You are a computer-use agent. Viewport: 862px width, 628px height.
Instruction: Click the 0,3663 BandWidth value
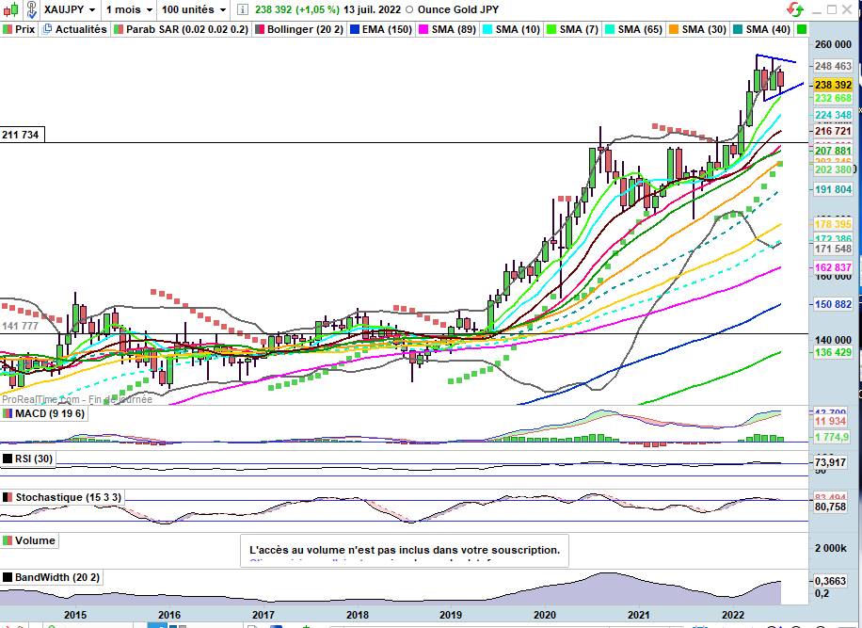[x=830, y=581]
